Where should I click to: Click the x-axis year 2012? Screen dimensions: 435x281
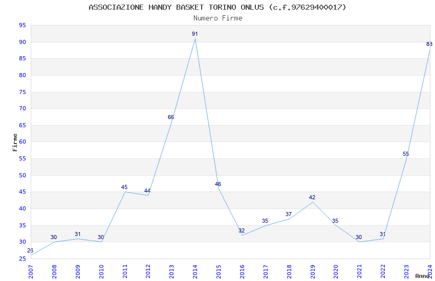[148, 272]
